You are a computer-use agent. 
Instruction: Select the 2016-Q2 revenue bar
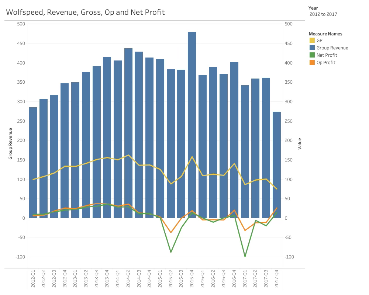(x=213, y=143)
